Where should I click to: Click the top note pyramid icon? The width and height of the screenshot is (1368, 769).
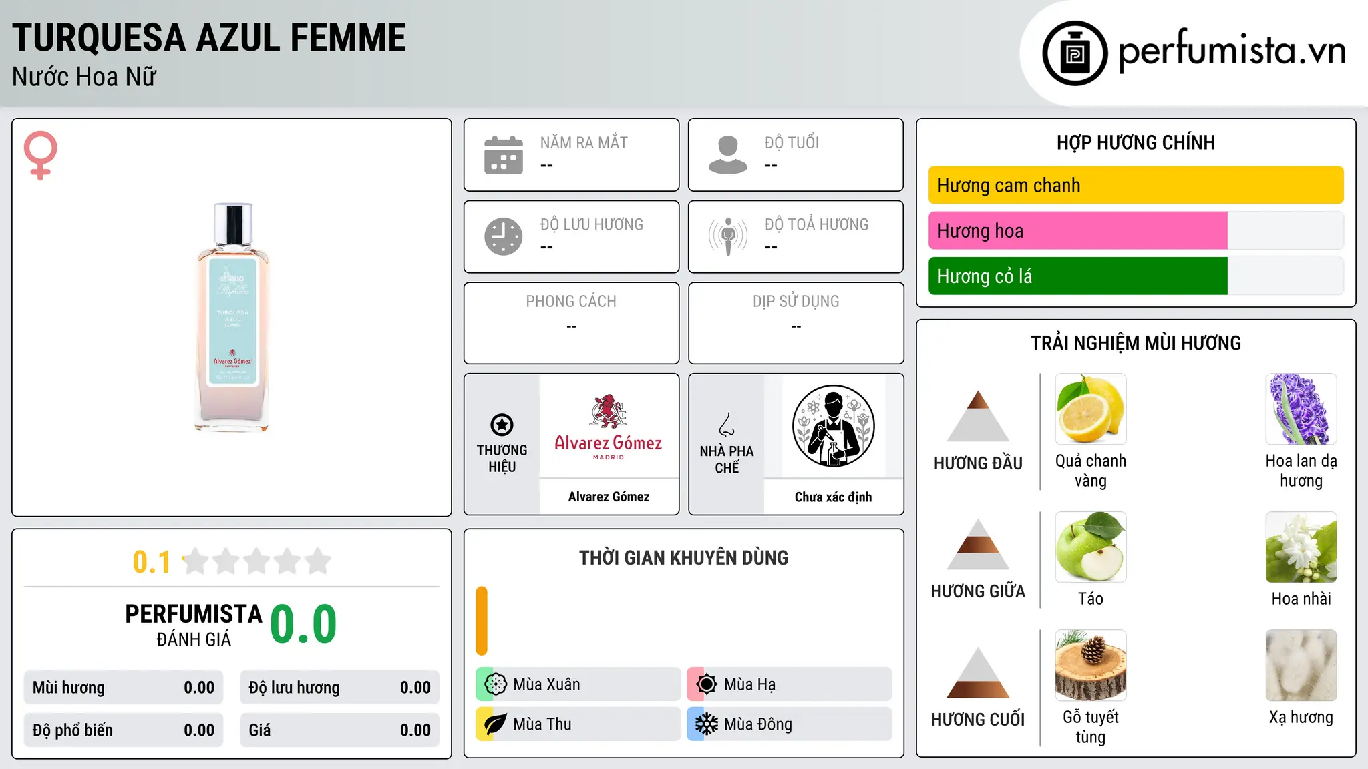pyautogui.click(x=979, y=416)
